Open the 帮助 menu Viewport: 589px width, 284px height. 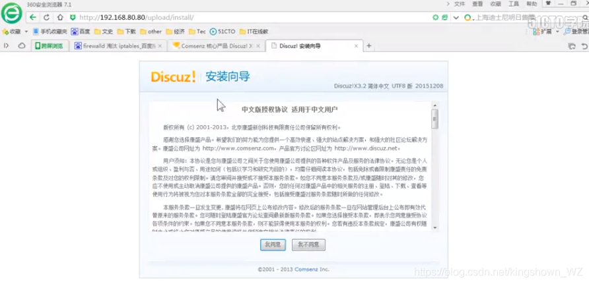(532, 4)
